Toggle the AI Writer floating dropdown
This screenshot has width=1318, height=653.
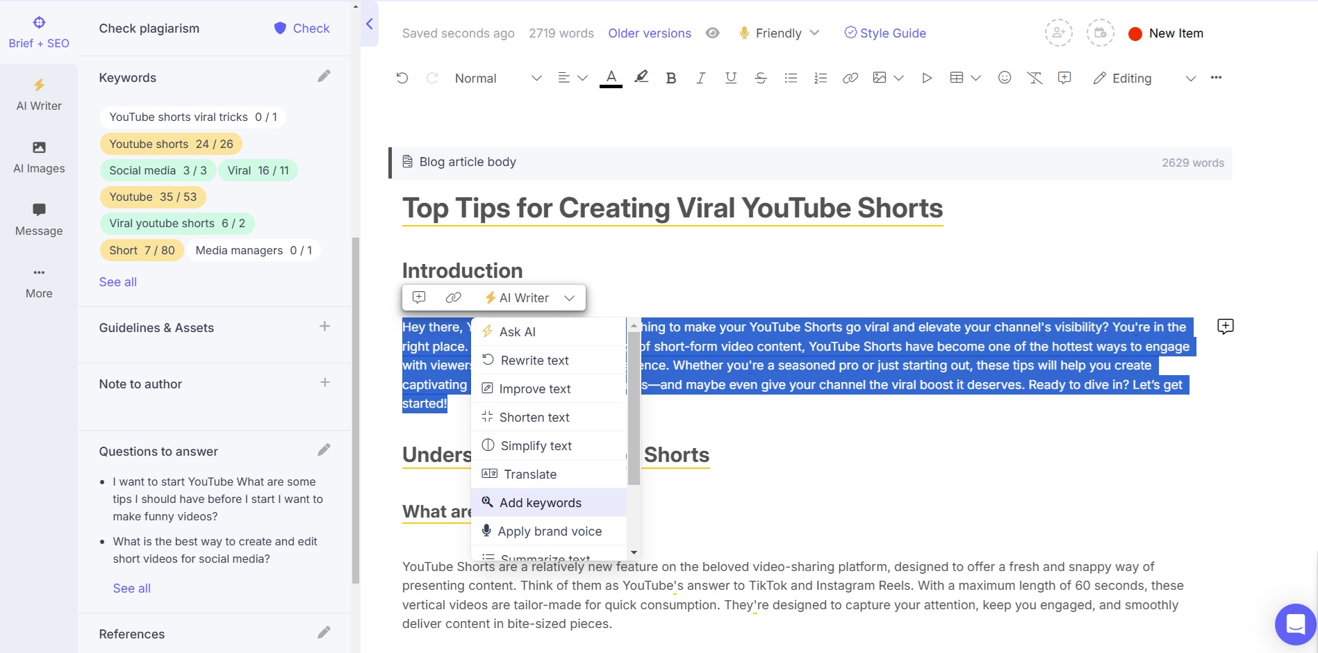coord(530,298)
